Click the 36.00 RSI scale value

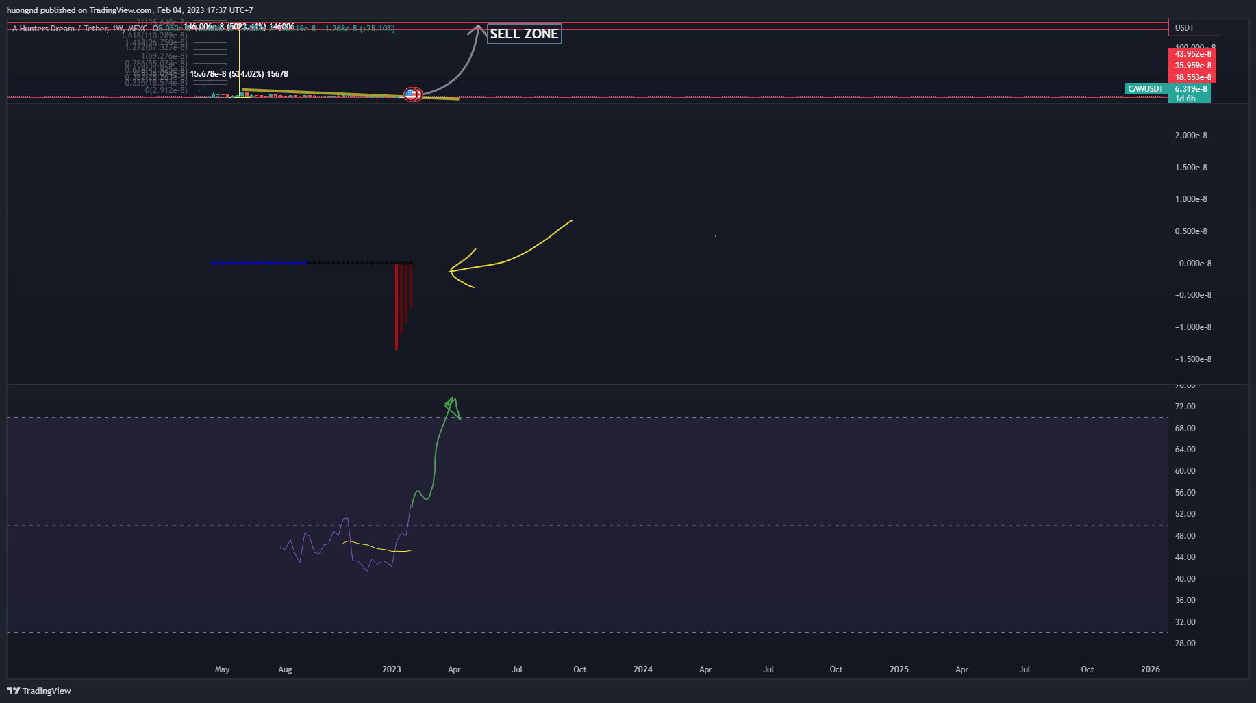[x=1185, y=600]
